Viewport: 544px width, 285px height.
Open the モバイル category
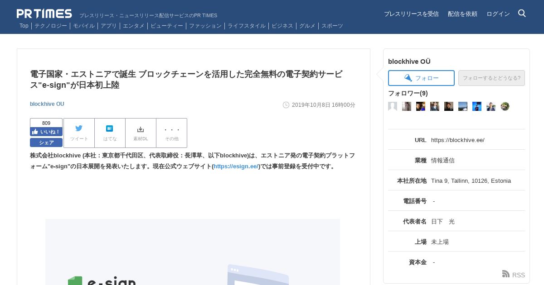pyautogui.click(x=84, y=26)
